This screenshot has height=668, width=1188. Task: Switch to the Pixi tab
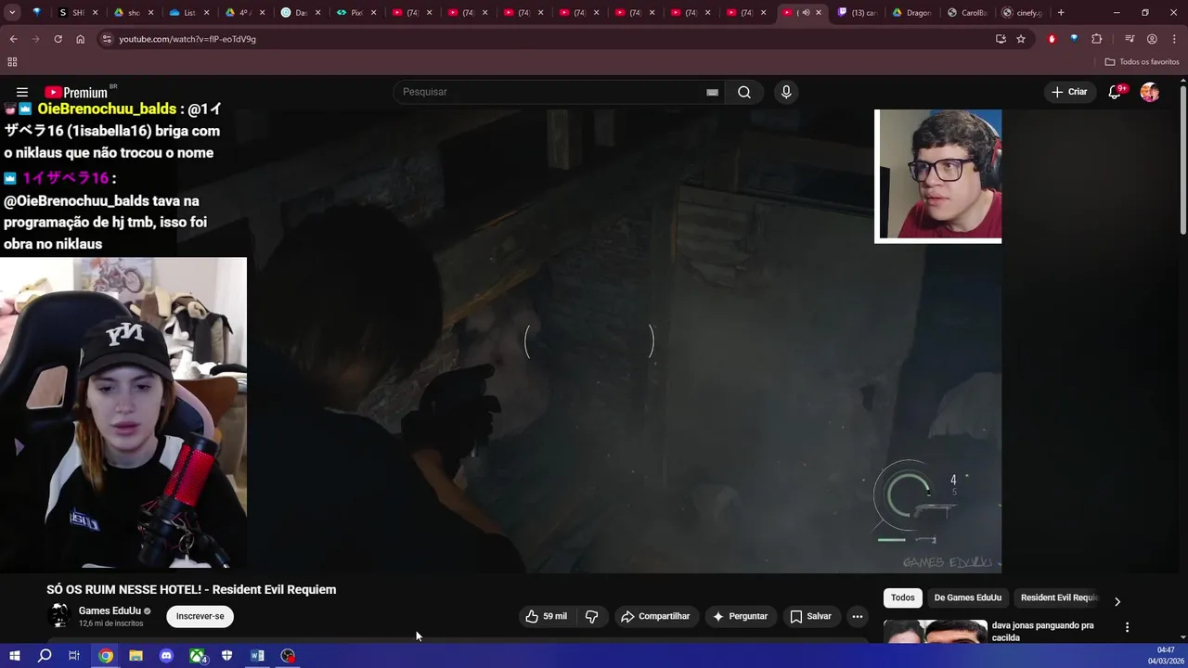pos(355,13)
